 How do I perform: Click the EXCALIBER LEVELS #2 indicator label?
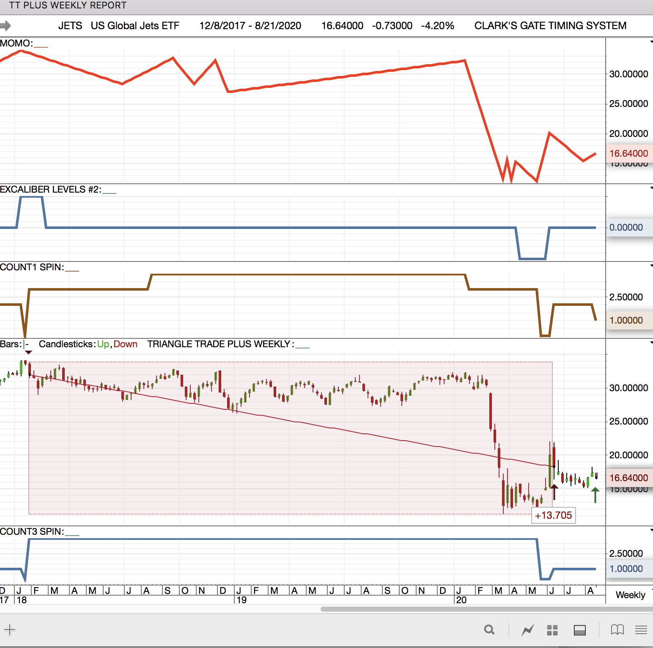click(x=51, y=189)
